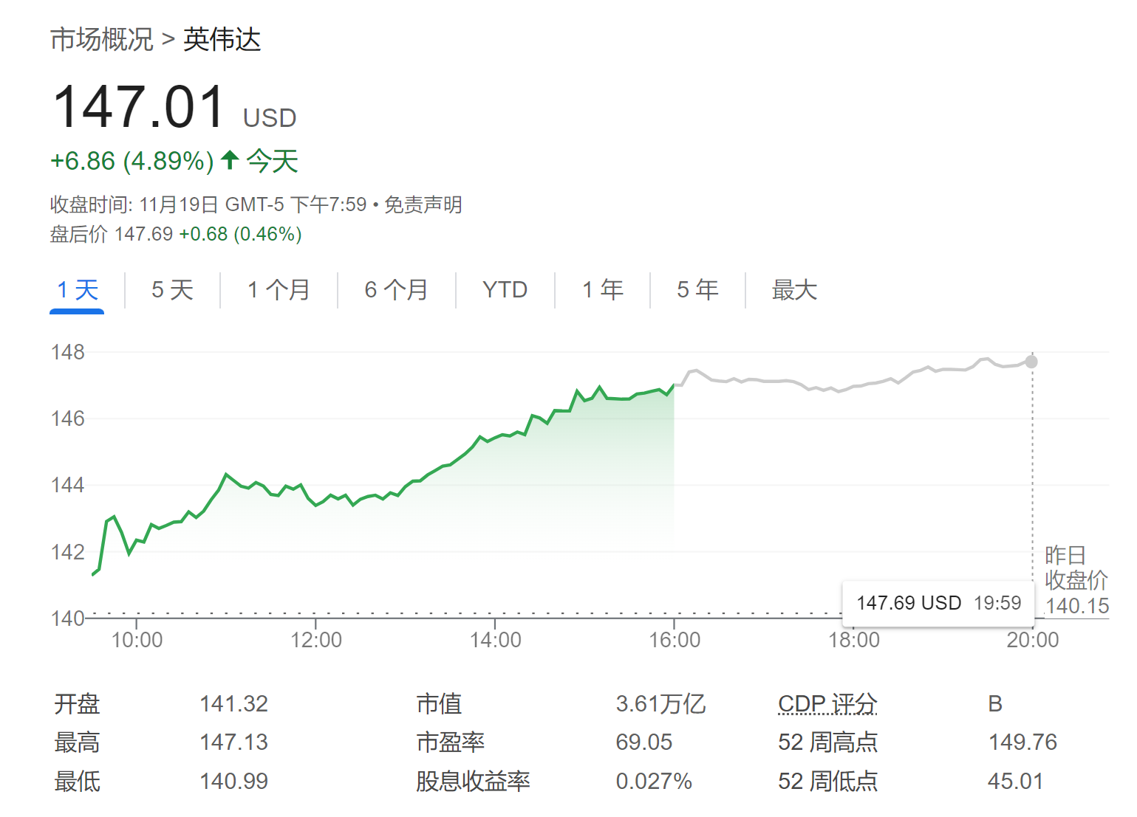Image resolution: width=1137 pixels, height=817 pixels.
Task: Select the 1 天 time range tab
Action: coord(78,290)
